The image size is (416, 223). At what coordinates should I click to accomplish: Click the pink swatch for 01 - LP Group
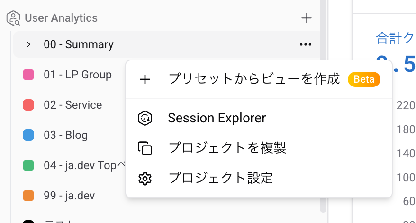(x=28, y=75)
